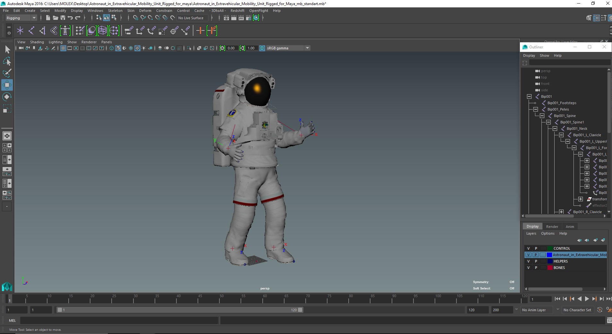Click the time range slider bar

(180, 310)
